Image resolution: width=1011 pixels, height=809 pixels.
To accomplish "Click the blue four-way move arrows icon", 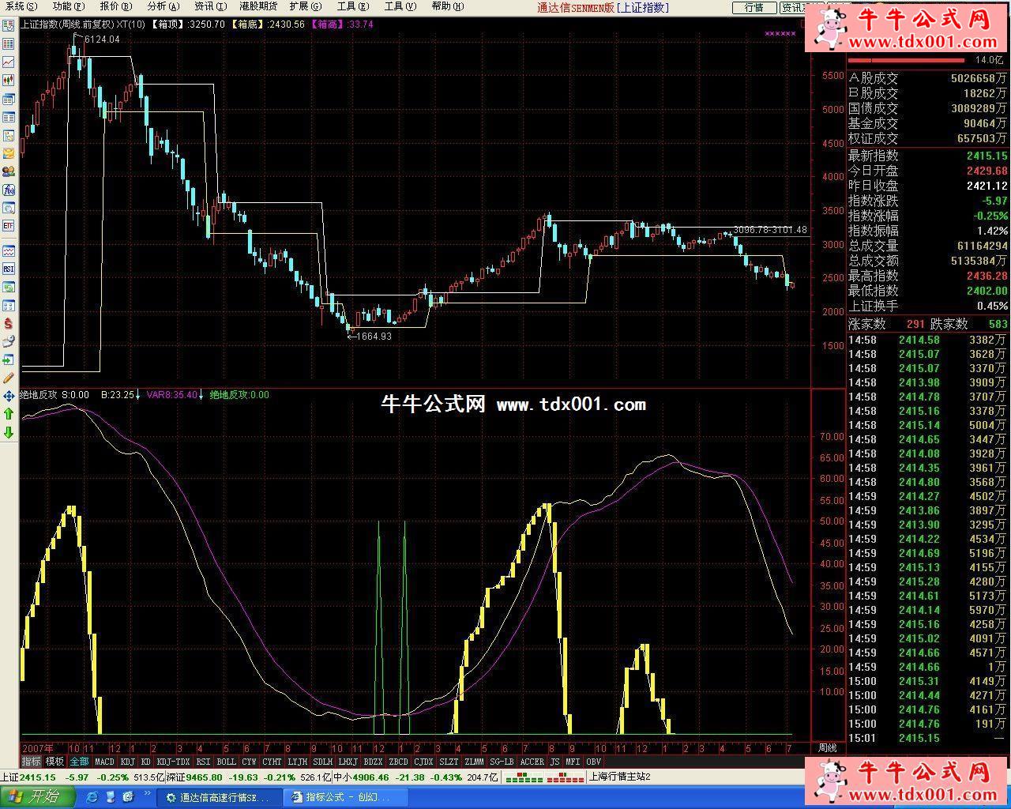I will [x=9, y=396].
